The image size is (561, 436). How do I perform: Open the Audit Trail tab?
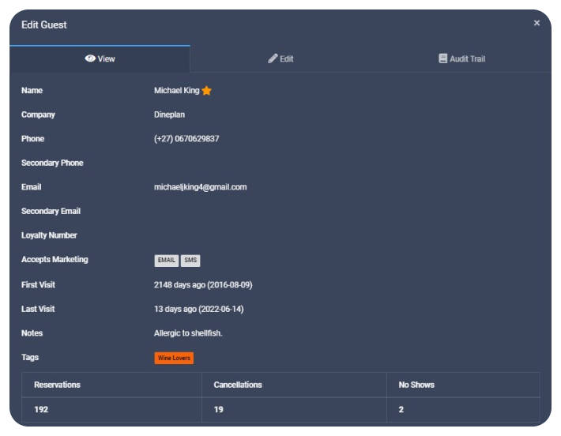coord(462,59)
